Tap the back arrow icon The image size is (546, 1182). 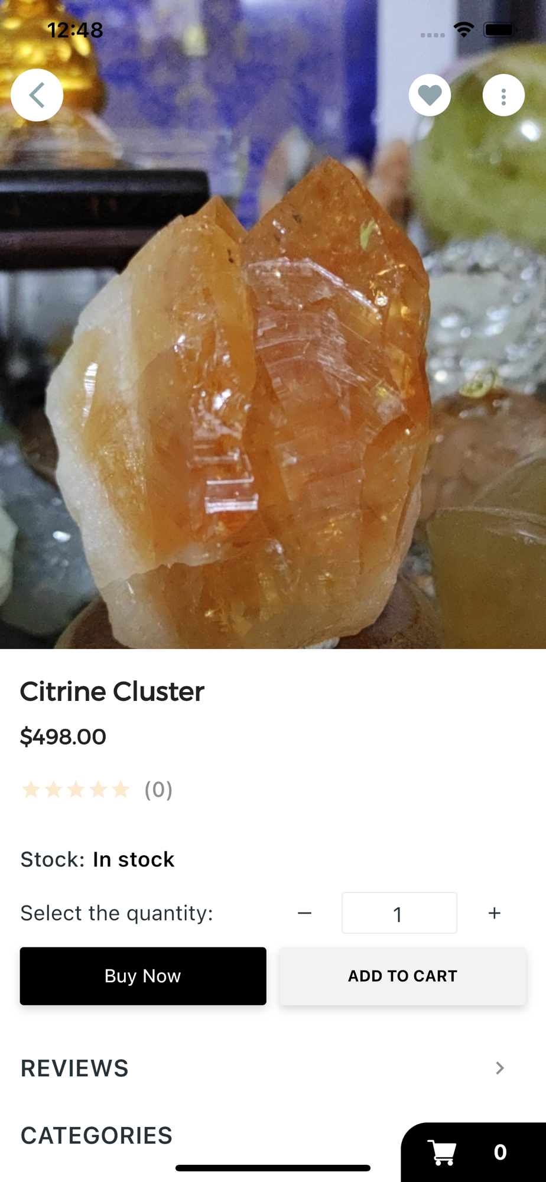(x=37, y=95)
